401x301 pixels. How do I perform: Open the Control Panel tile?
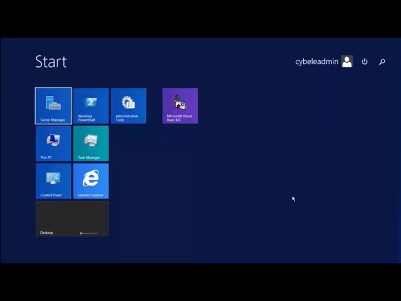pos(53,181)
